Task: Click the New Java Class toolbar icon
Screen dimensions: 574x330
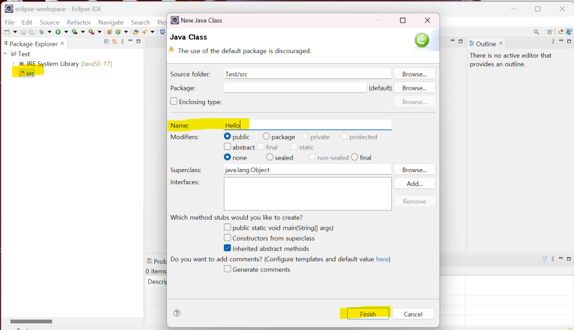Action: click(118, 32)
